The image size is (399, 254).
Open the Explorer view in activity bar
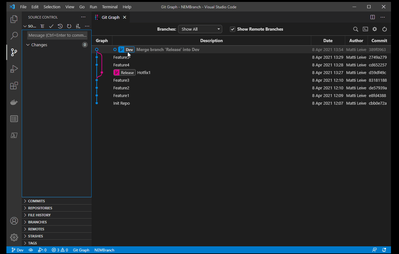coord(14,19)
